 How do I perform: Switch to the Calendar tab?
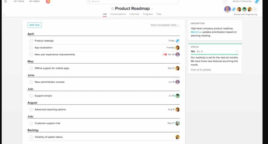134,14
